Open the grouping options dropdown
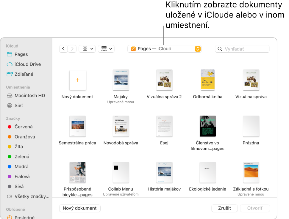Image resolution: width=289 pixels, height=219 pixels. pos(106,49)
